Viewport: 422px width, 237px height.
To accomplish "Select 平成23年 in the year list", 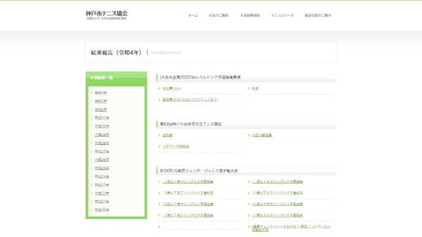I will 102,185.
